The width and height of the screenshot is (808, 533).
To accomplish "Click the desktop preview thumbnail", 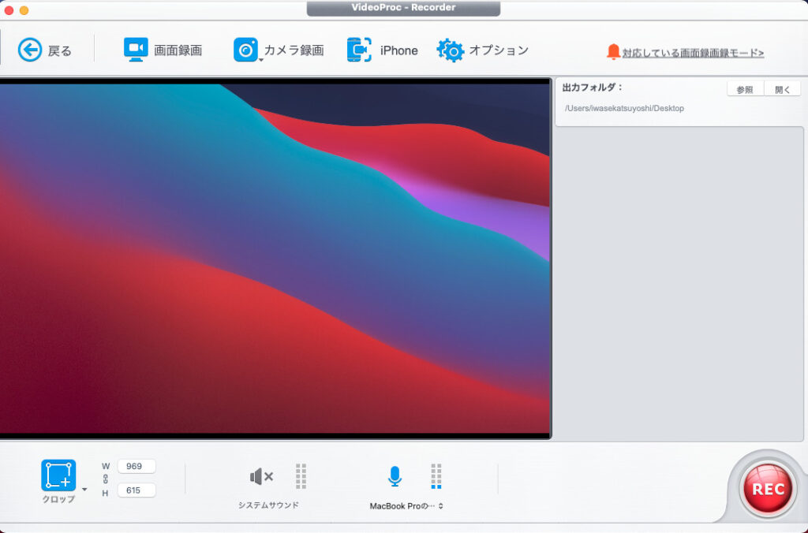I will coord(275,259).
